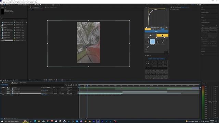Click the blue mode button above Apply
This screenshot has height=123, width=219.
[x=163, y=29]
